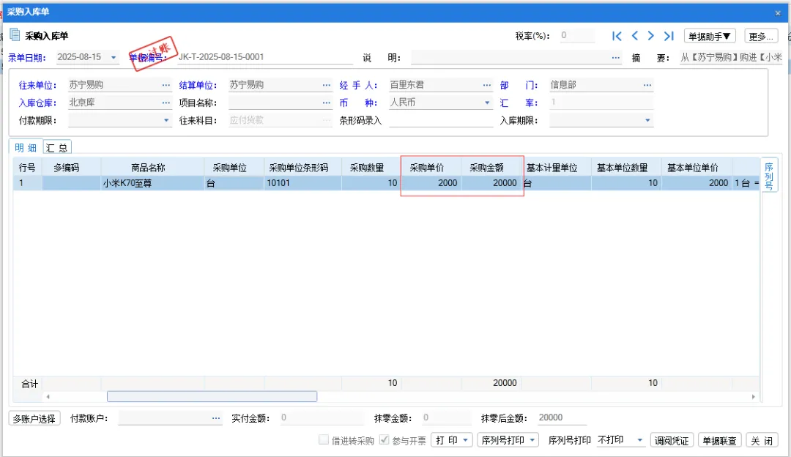791x457 pixels.
Task: Go to the first record navigation arrow
Action: 617,36
